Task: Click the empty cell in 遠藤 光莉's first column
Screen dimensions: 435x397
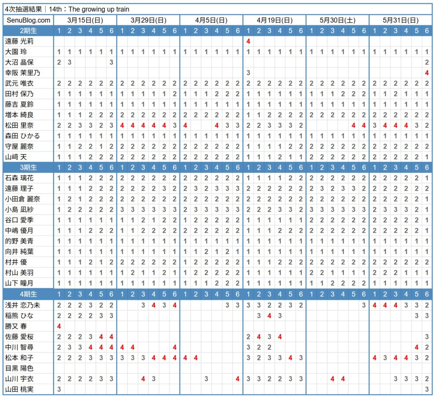Action: tap(59, 41)
